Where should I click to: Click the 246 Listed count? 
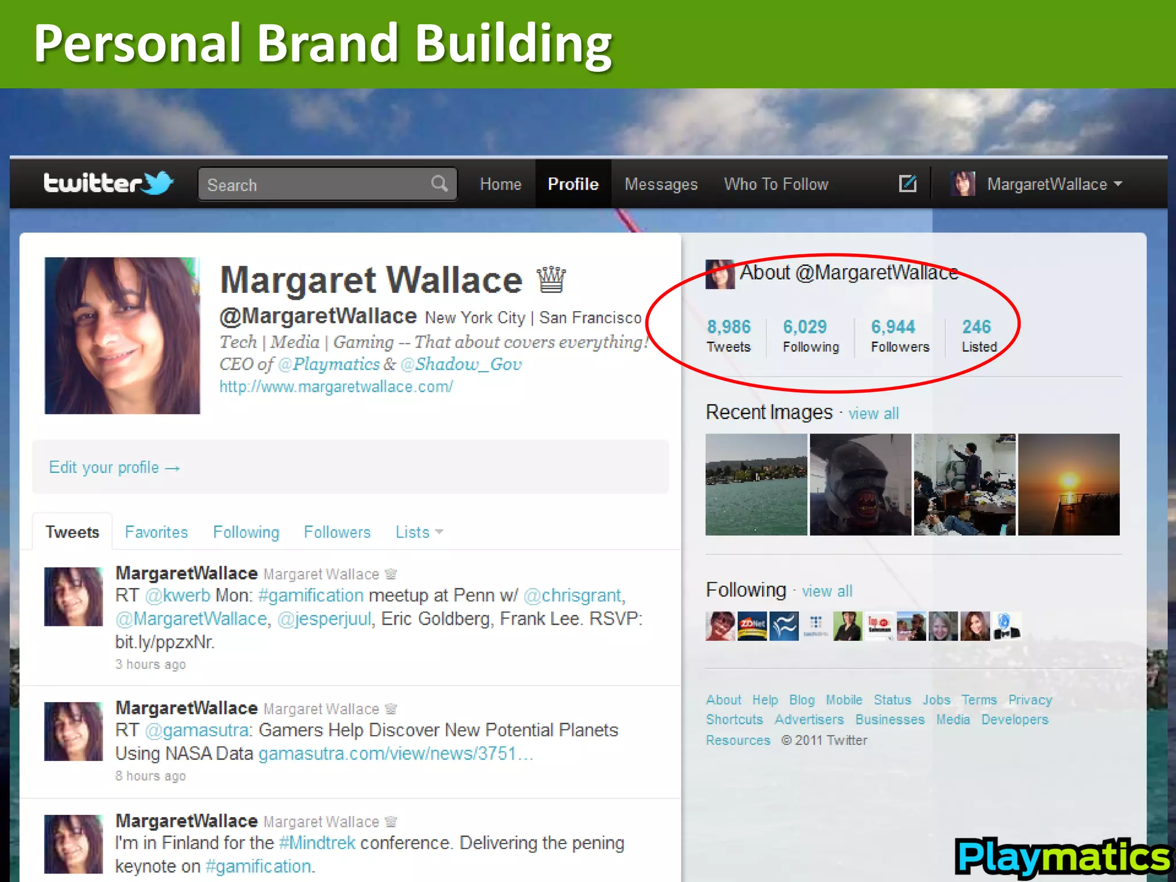point(979,336)
